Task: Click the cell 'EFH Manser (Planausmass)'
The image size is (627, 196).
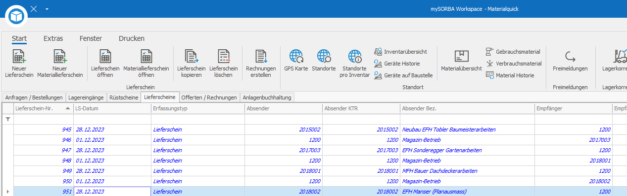Action: coord(467,192)
